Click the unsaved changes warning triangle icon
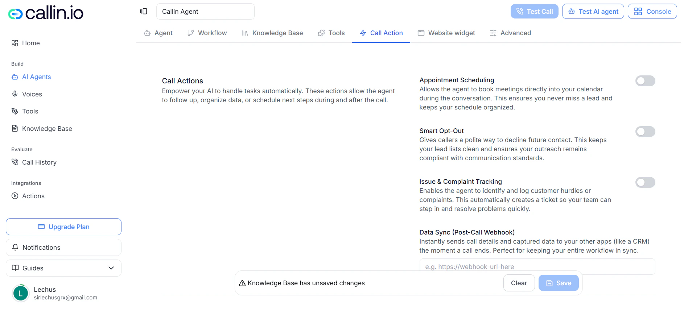The image size is (688, 311). tap(242, 283)
